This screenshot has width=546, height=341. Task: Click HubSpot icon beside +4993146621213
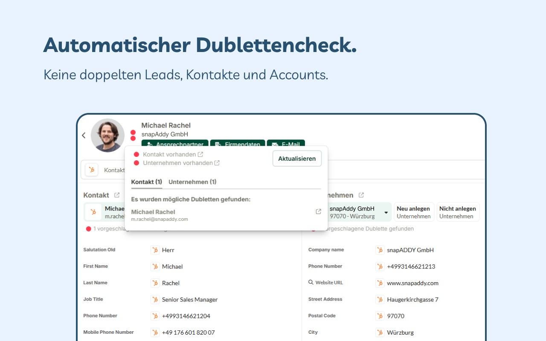pyautogui.click(x=380, y=267)
